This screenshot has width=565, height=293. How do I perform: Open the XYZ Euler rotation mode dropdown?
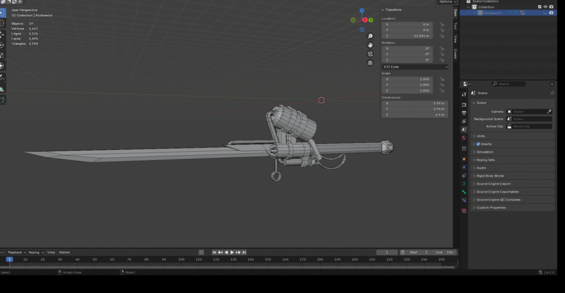point(414,67)
